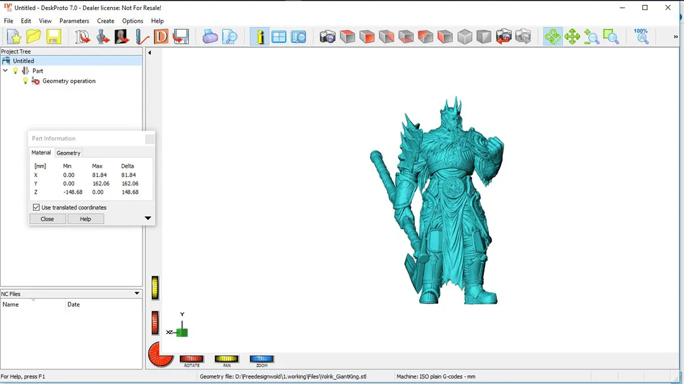Click the yellow PAN thumbwheel
The width and height of the screenshot is (684, 384).
[226, 359]
